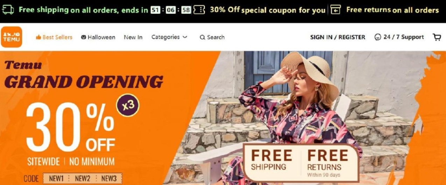Viewport: 446px width, 185px height.
Task: Go to New In section
Action: point(133,37)
